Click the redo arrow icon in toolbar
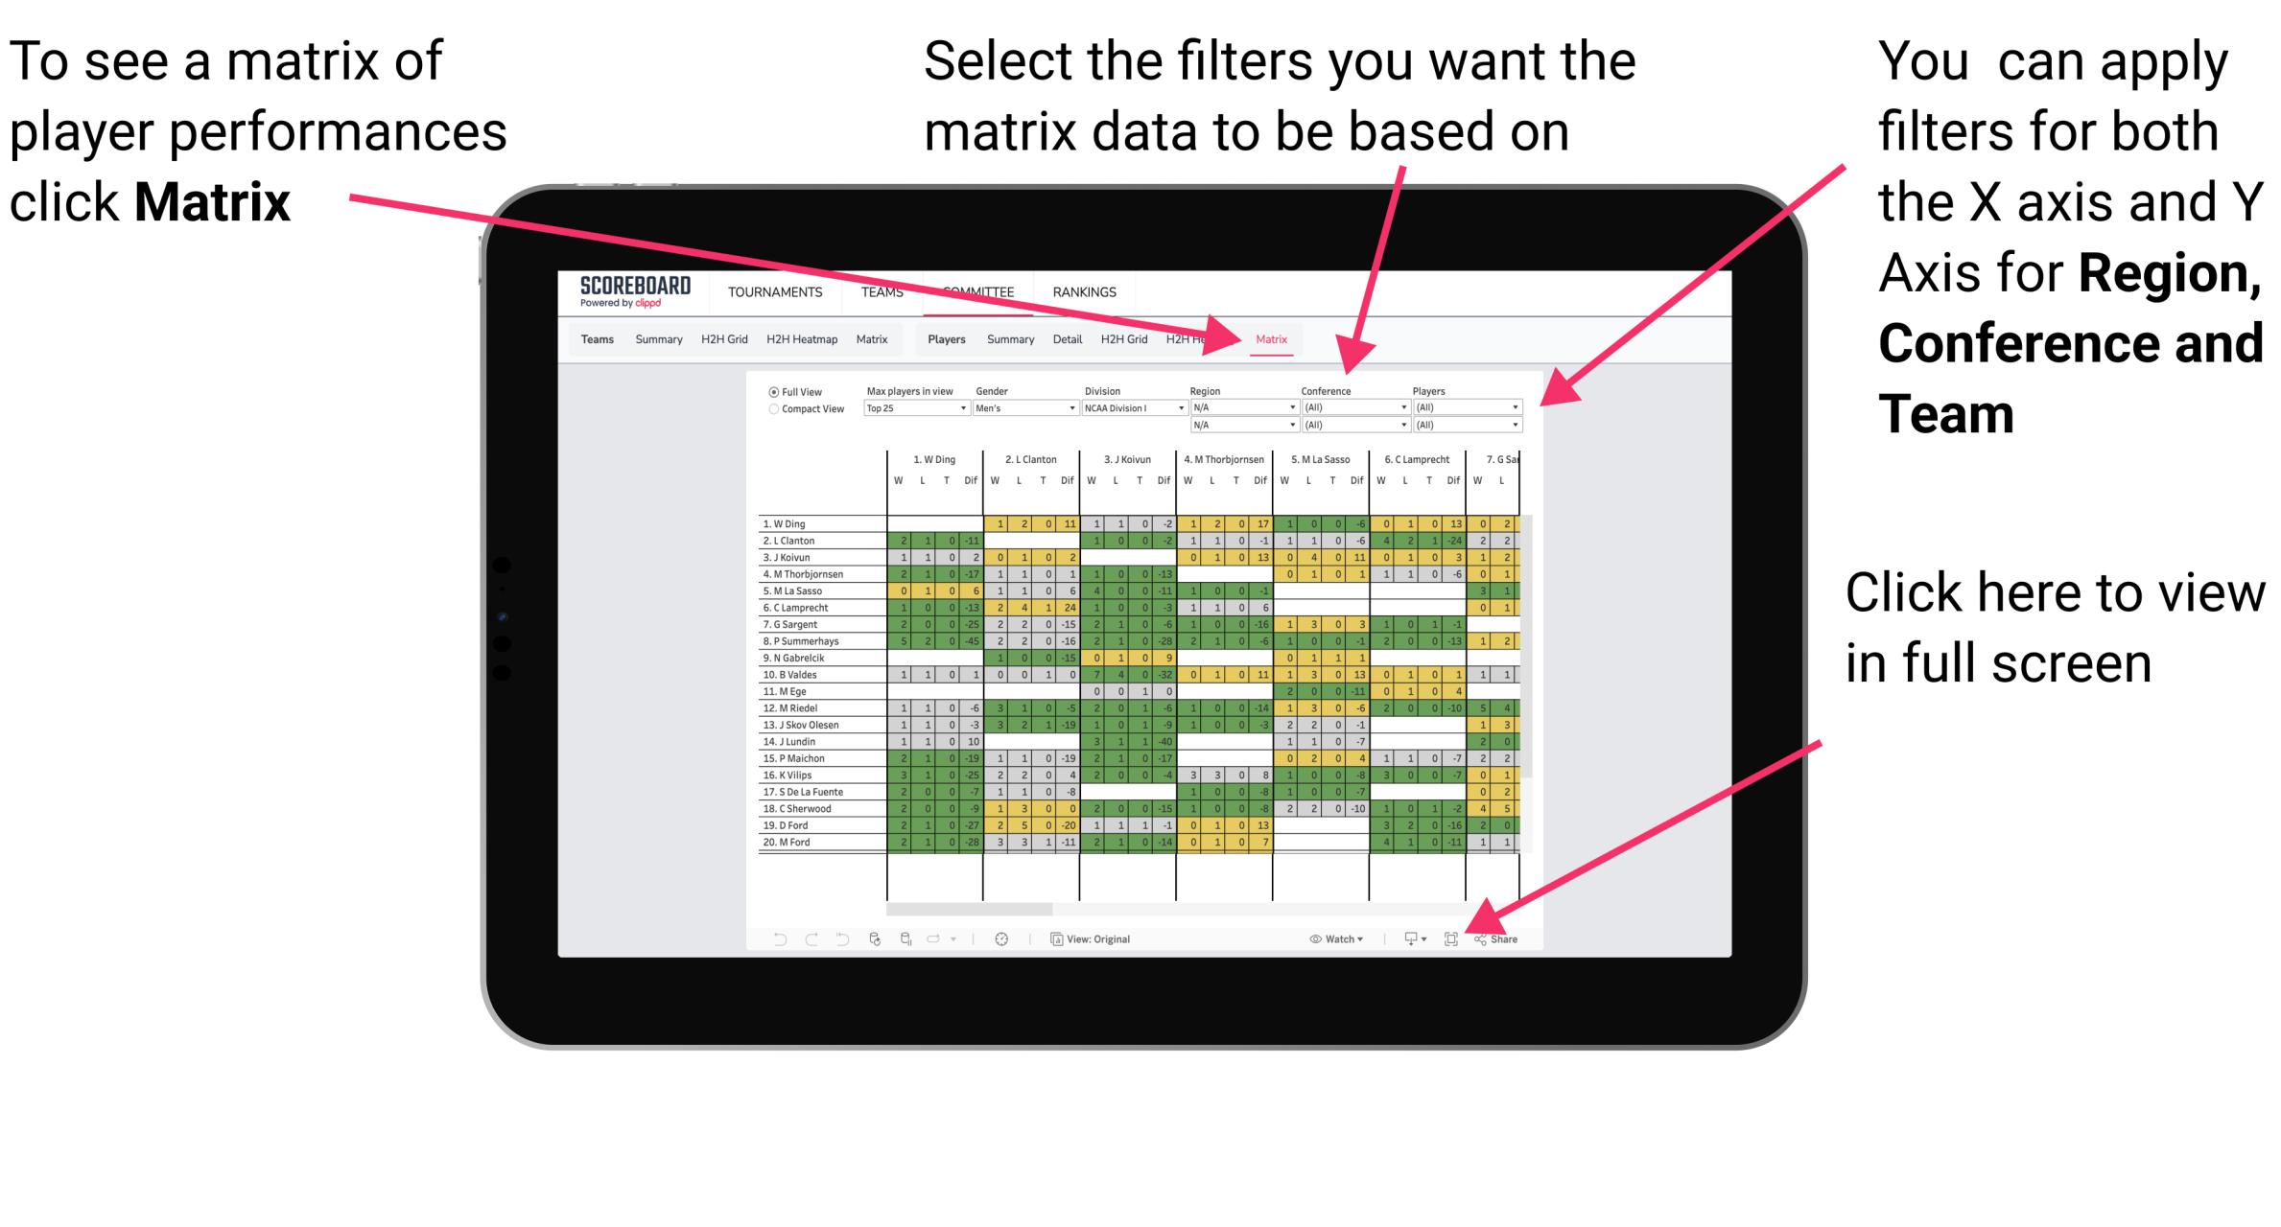2281x1227 pixels. pos(796,937)
